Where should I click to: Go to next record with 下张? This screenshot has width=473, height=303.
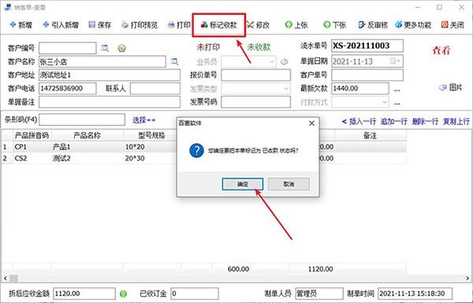click(334, 24)
